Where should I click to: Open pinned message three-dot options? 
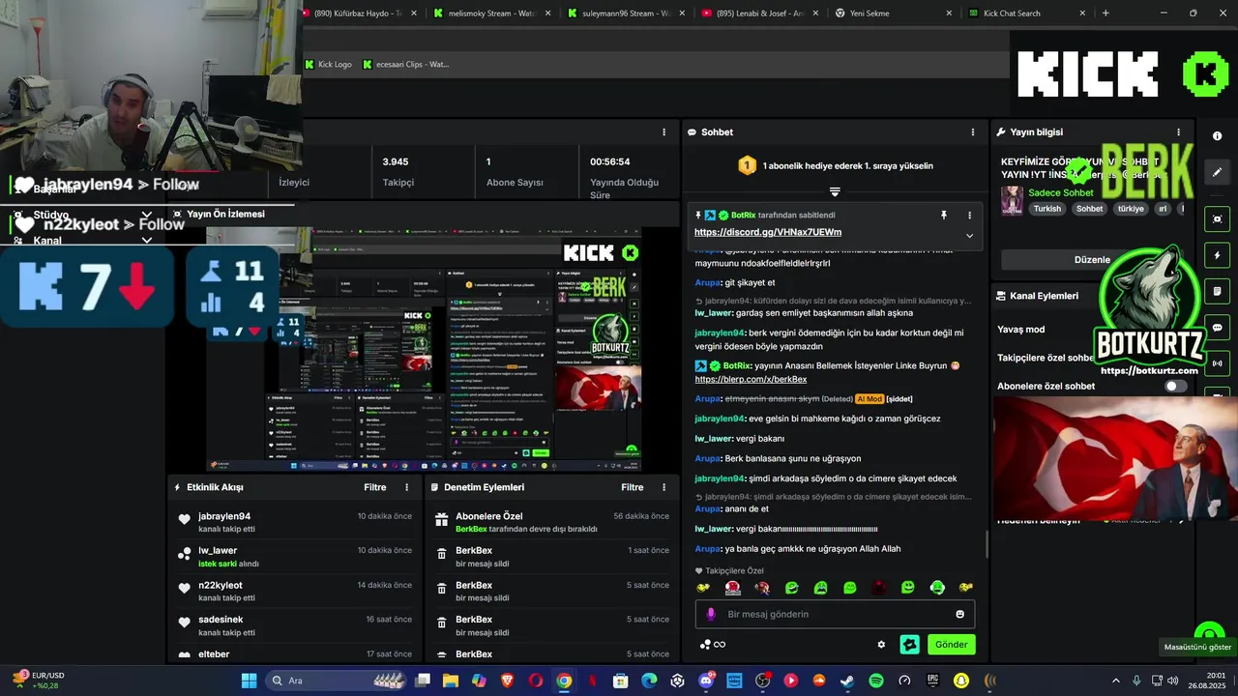[969, 216]
